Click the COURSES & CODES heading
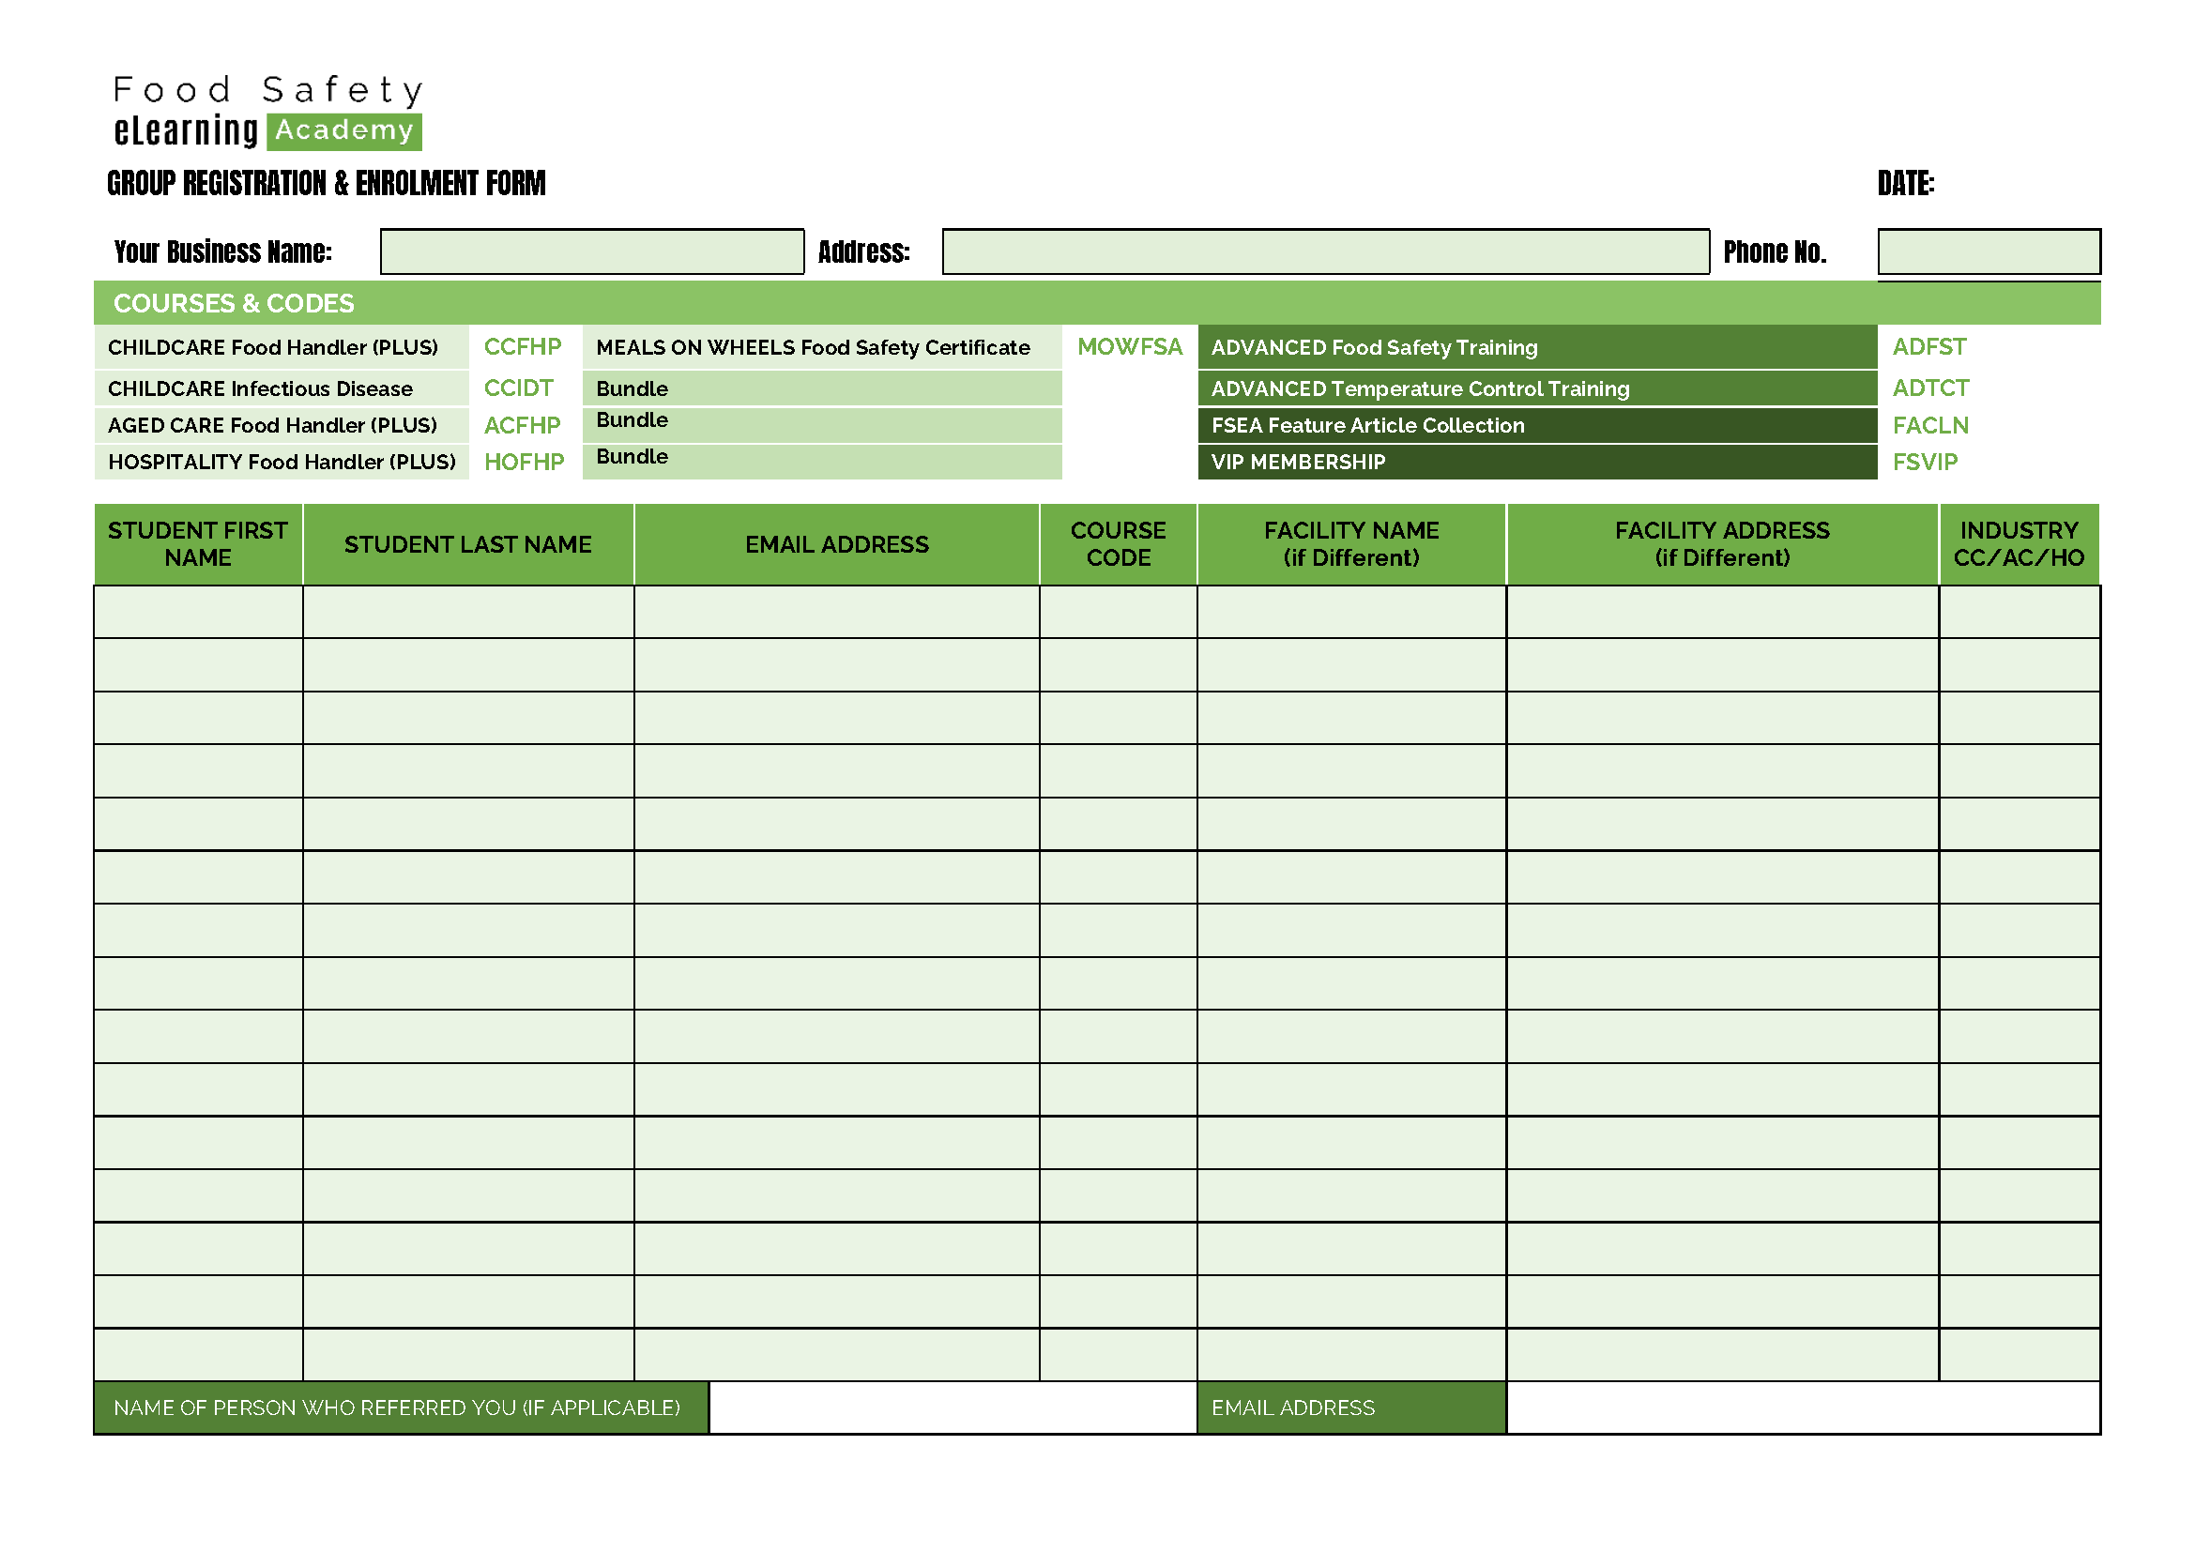2195x1552 pixels. coord(234,303)
